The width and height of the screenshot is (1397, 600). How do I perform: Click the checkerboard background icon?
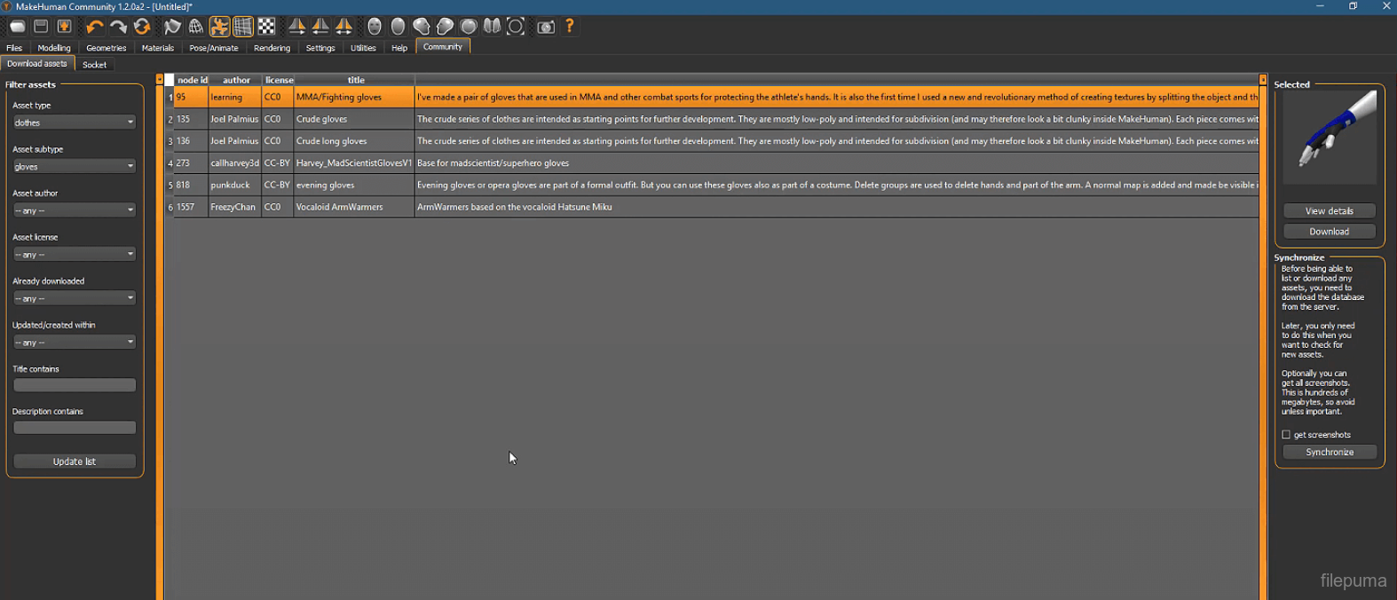[x=266, y=27]
